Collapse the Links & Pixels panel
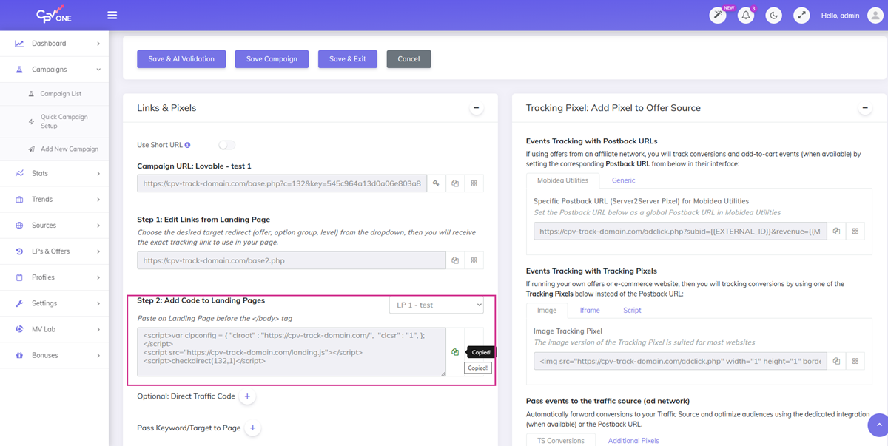The width and height of the screenshot is (888, 446). 477,108
